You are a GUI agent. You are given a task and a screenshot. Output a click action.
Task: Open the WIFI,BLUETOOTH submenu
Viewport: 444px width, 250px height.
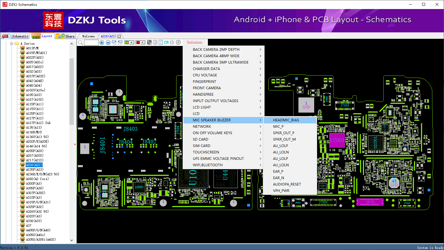pos(224,165)
